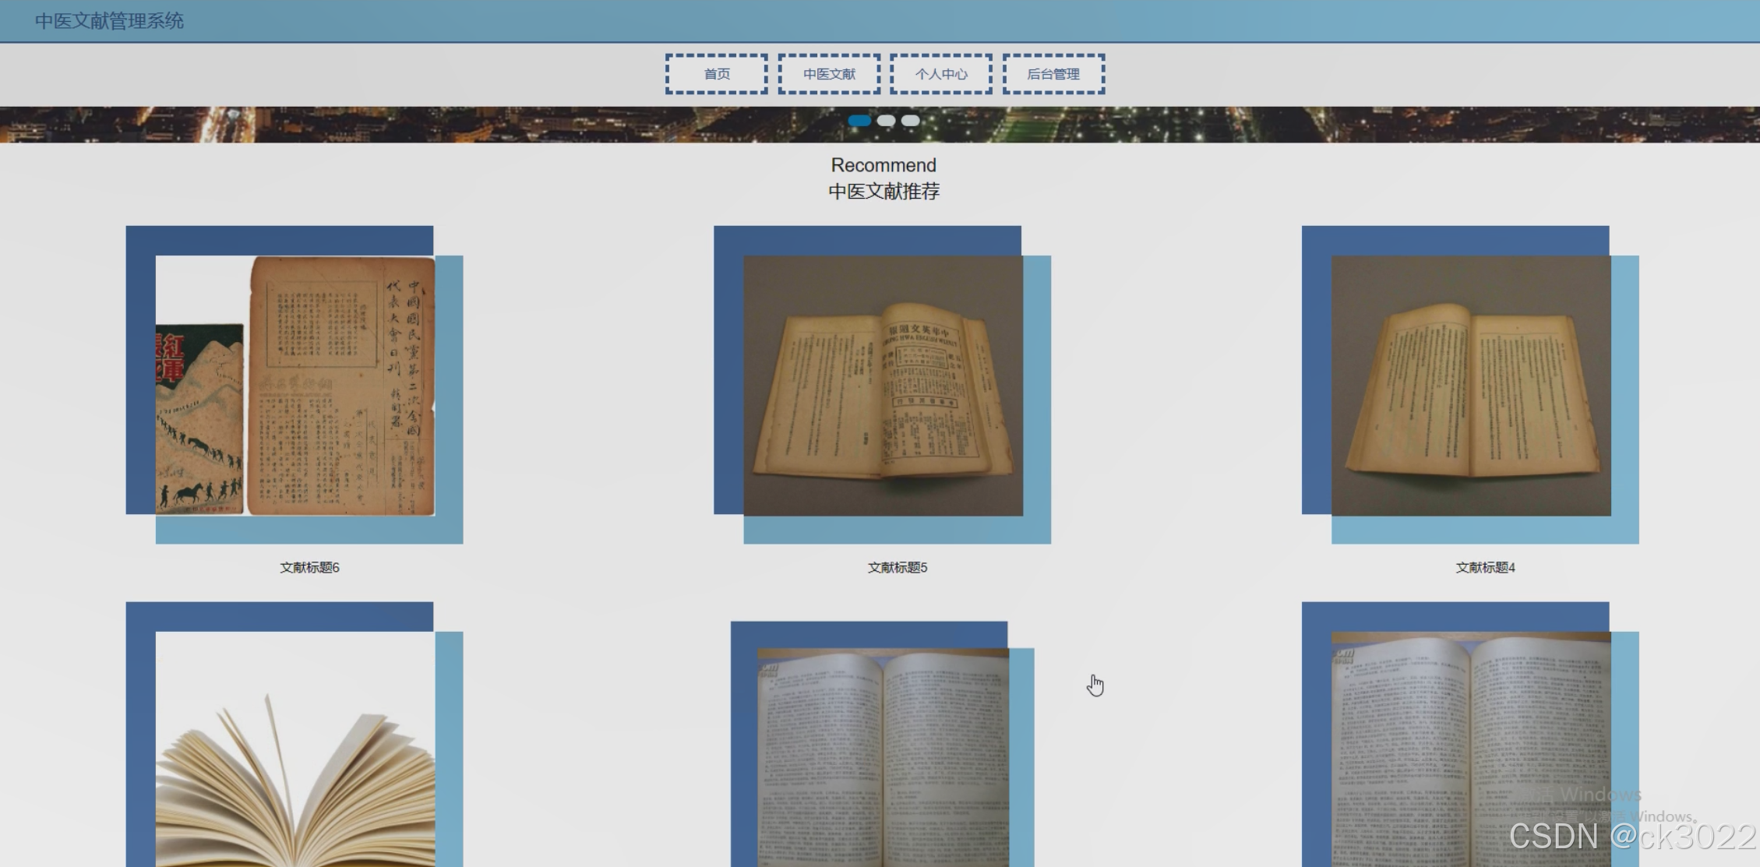Click the Recommend heading text

coord(884,165)
